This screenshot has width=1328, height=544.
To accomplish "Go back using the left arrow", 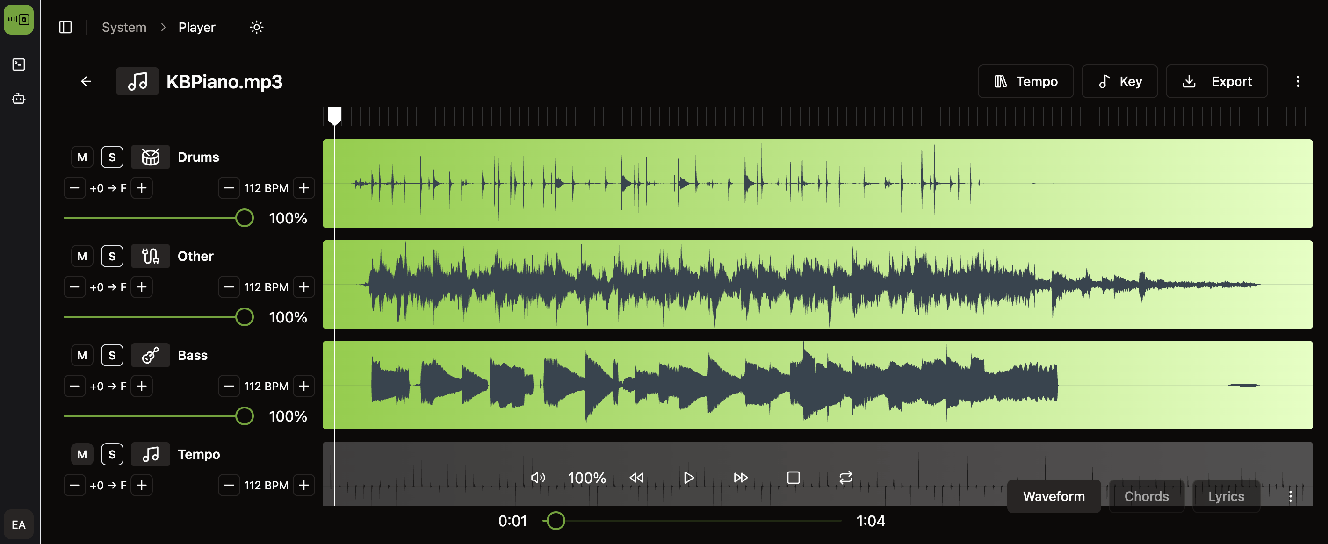I will click(86, 81).
